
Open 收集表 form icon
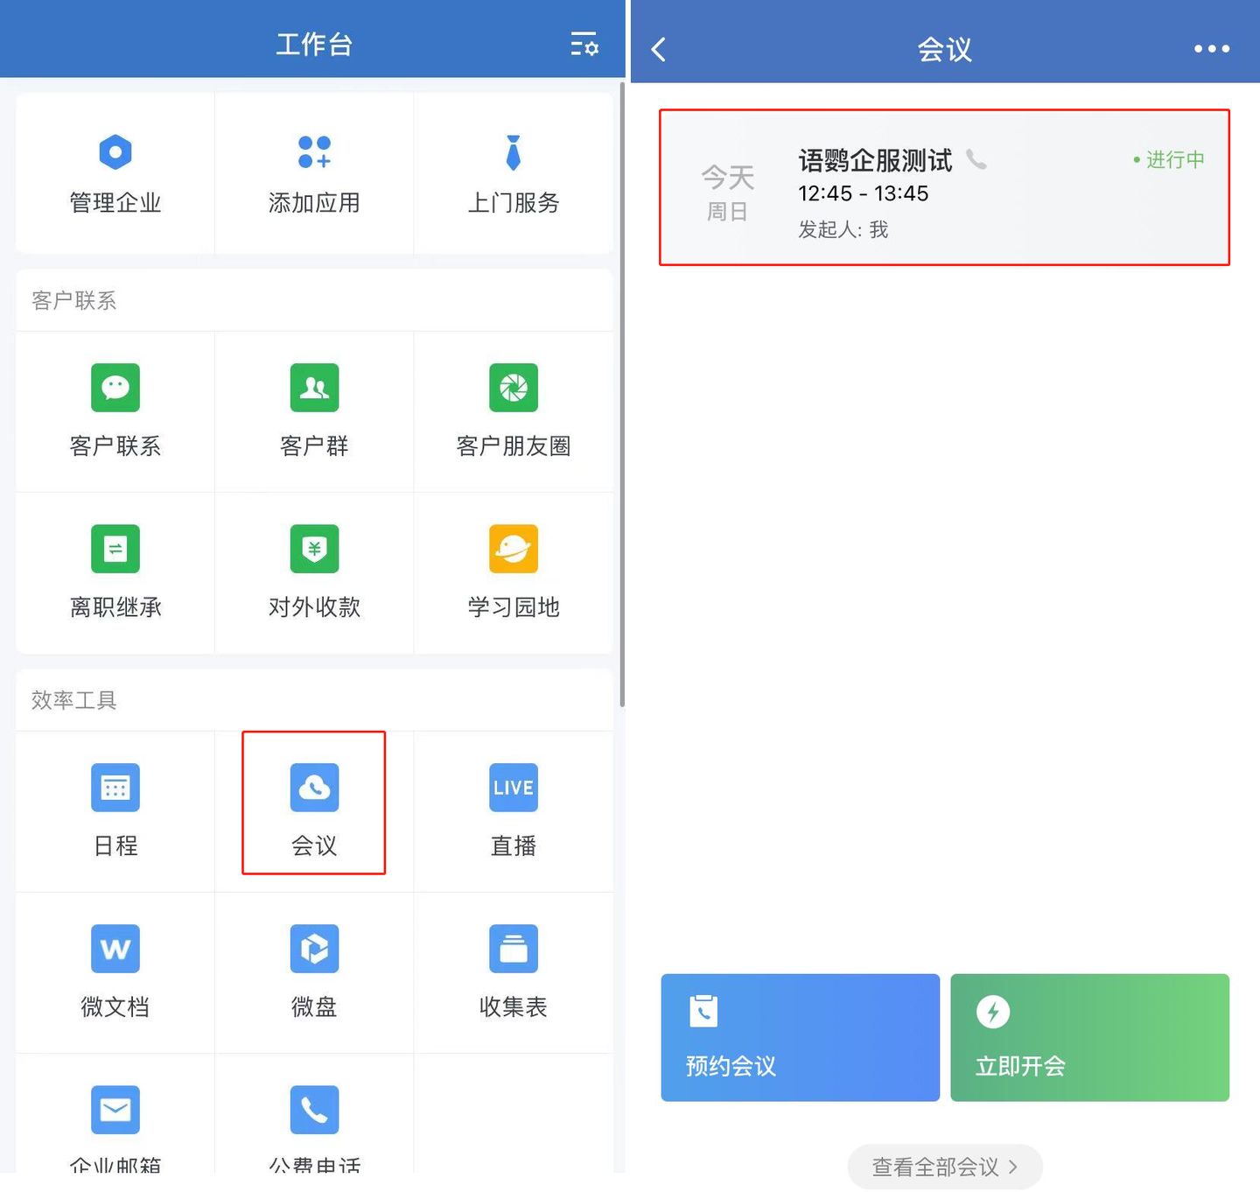pyautogui.click(x=513, y=949)
